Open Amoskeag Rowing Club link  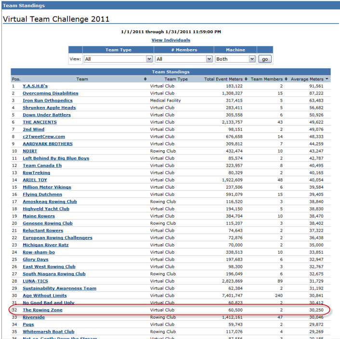(x=50, y=202)
